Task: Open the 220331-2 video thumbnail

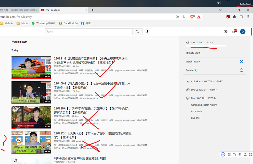Action: [x=31, y=67]
